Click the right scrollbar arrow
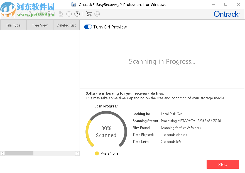The image size is (245, 173). (78, 153)
